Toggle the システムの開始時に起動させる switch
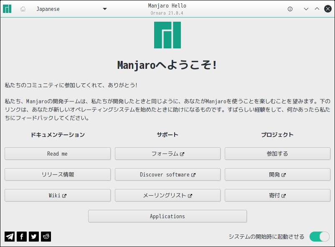The image size is (335, 247). (320, 237)
